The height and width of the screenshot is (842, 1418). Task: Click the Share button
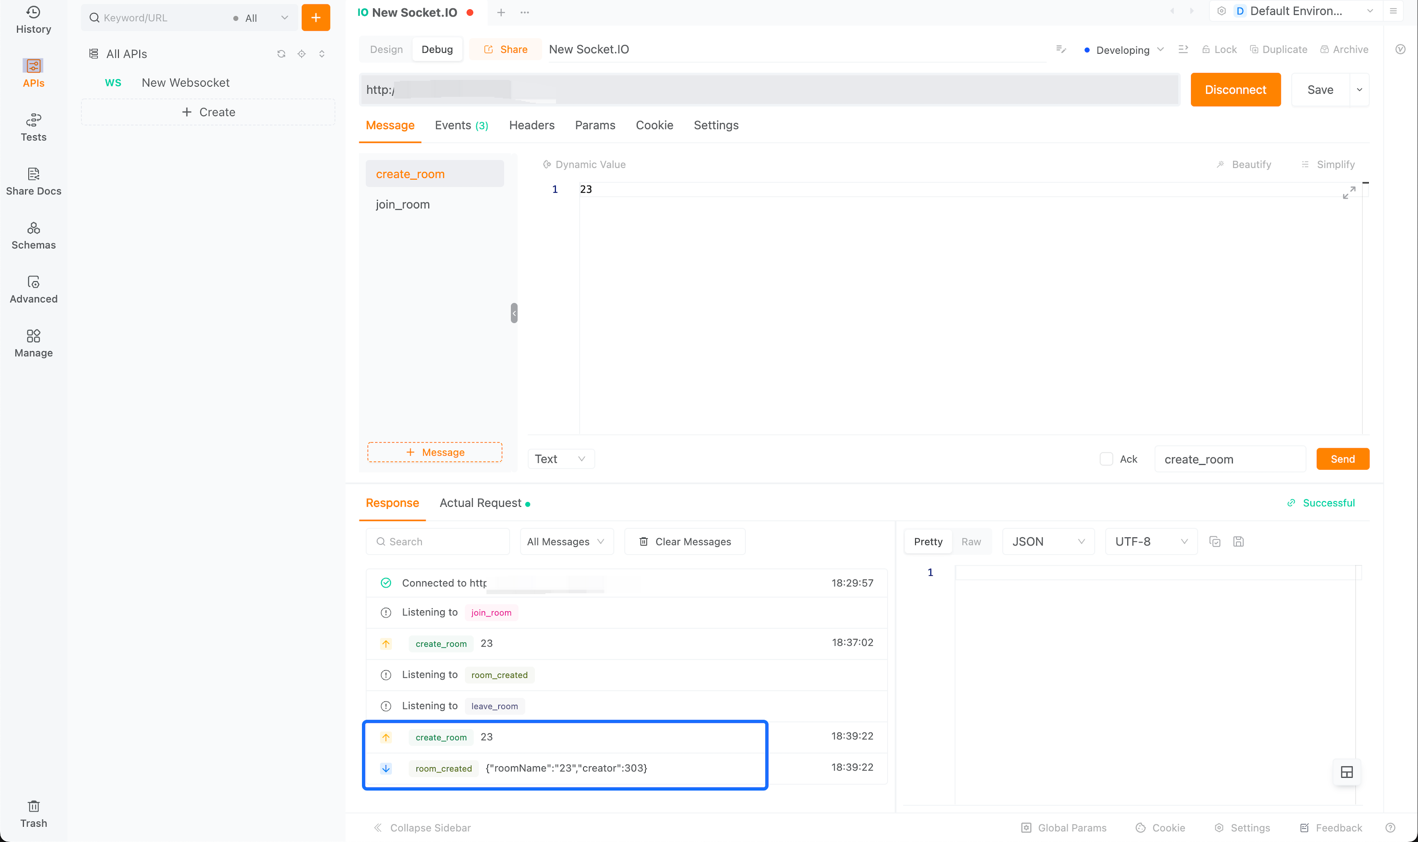coord(505,49)
